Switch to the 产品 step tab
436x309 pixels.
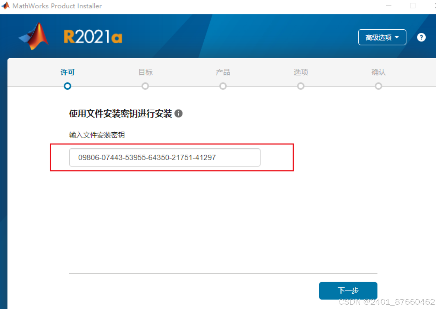(x=223, y=72)
